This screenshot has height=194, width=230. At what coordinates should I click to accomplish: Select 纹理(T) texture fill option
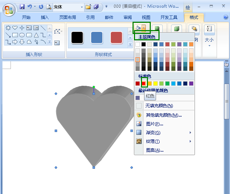point(153,141)
